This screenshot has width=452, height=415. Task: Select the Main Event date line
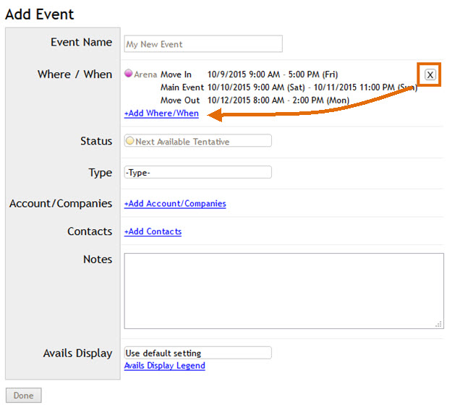click(289, 87)
